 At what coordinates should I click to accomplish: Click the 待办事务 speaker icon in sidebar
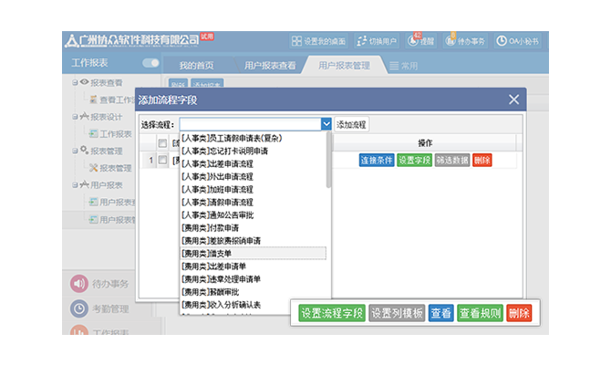[x=78, y=284]
